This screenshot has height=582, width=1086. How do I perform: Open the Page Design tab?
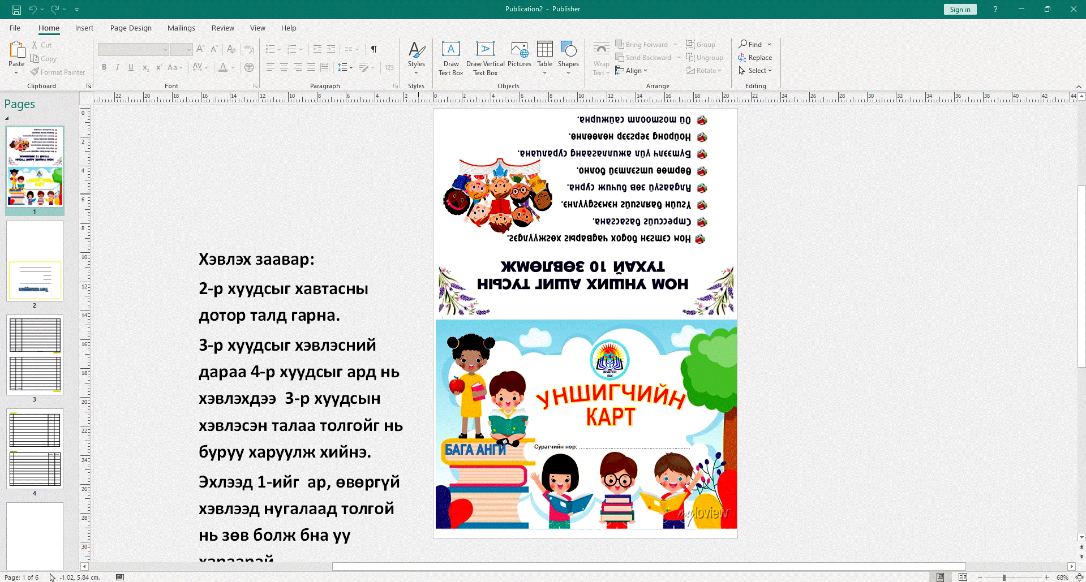[x=131, y=28]
